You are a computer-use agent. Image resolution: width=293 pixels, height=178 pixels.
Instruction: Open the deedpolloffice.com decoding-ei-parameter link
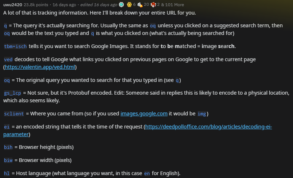[x=137, y=130]
